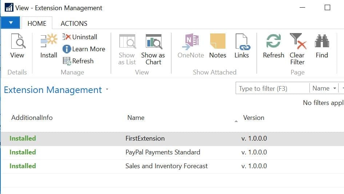344x194 pixels.
Task: Sort by the AdditionalInfo column header
Action: click(32, 118)
